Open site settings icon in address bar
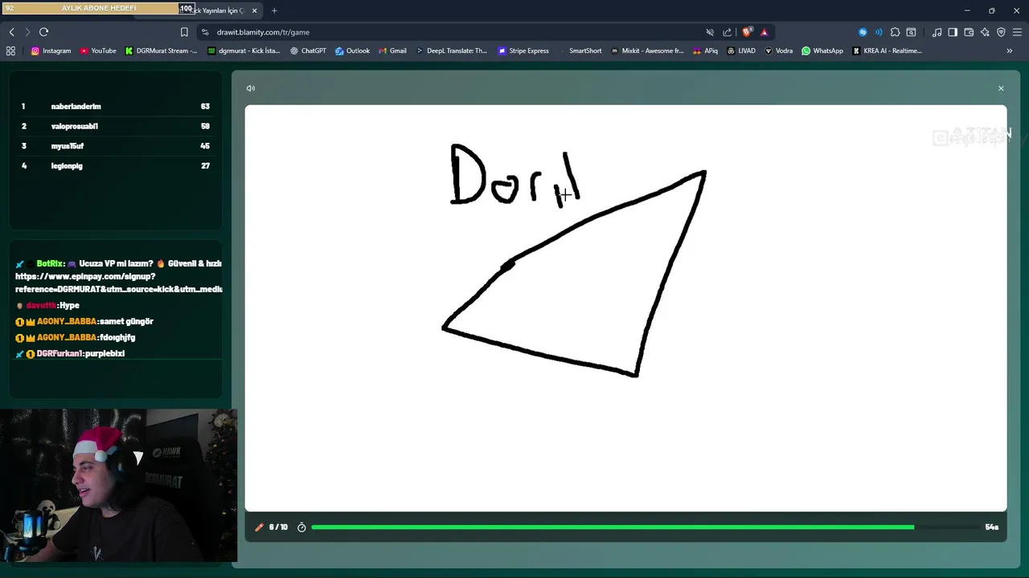The height and width of the screenshot is (578, 1029). 205,32
